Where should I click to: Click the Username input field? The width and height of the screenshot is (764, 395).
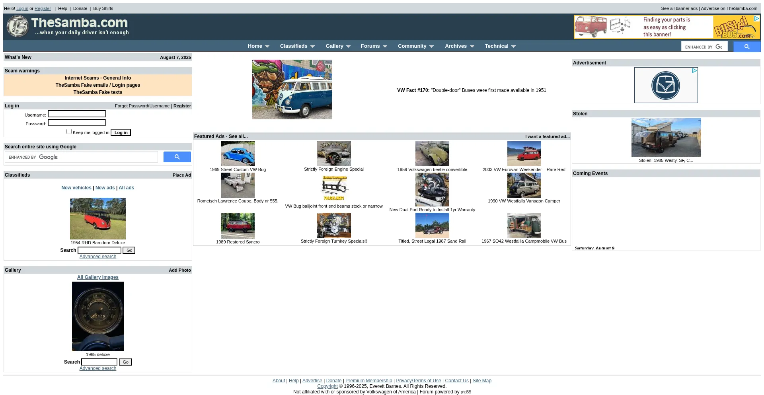77,114
